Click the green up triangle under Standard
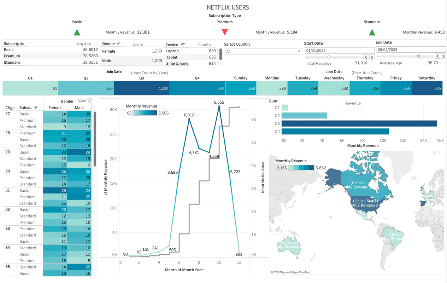The height and width of the screenshot is (283, 447). (x=372, y=33)
